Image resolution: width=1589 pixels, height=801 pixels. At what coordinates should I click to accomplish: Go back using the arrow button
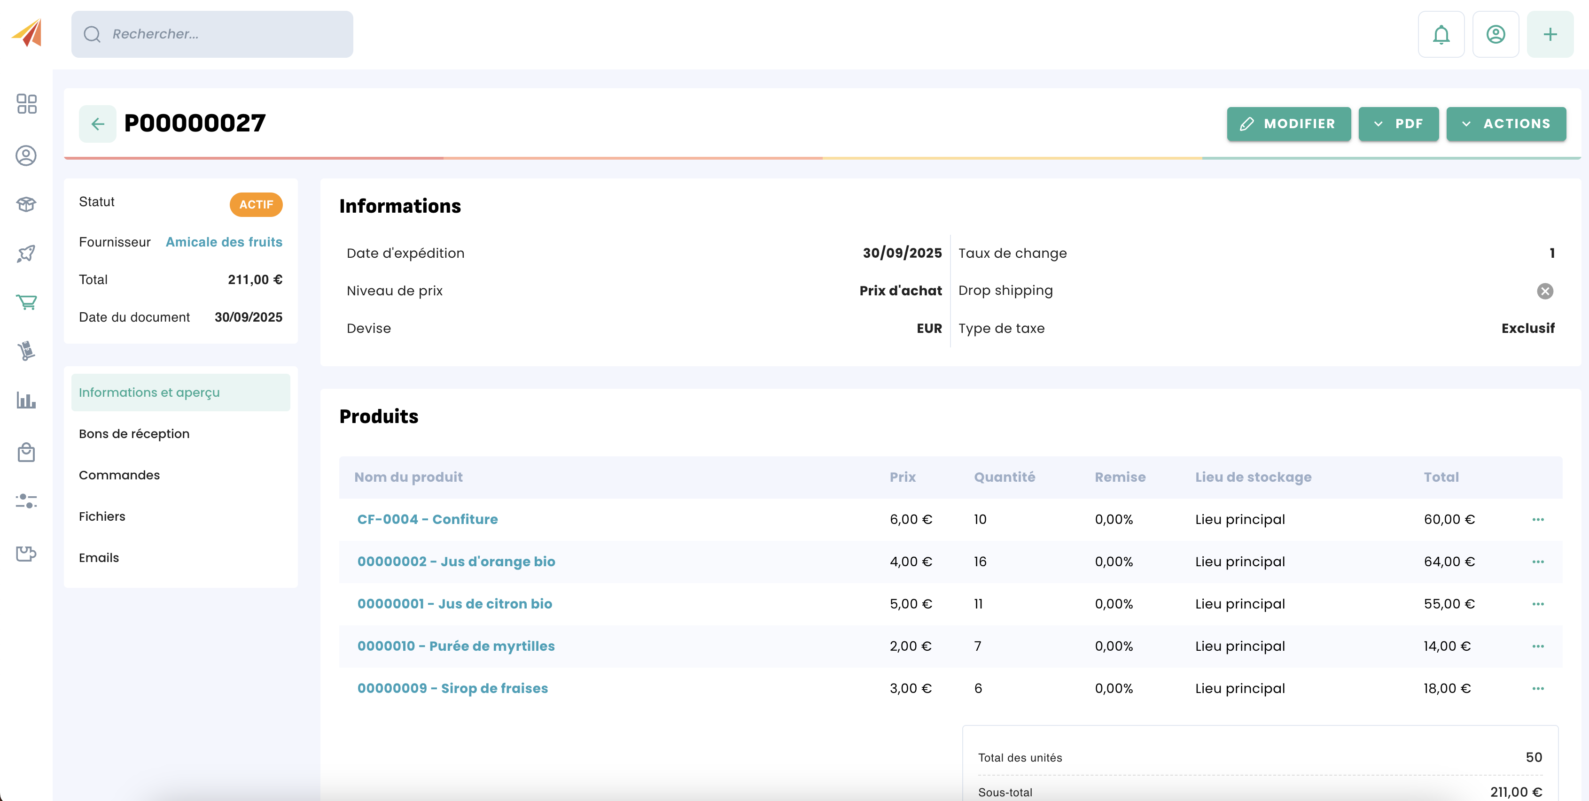click(x=97, y=124)
